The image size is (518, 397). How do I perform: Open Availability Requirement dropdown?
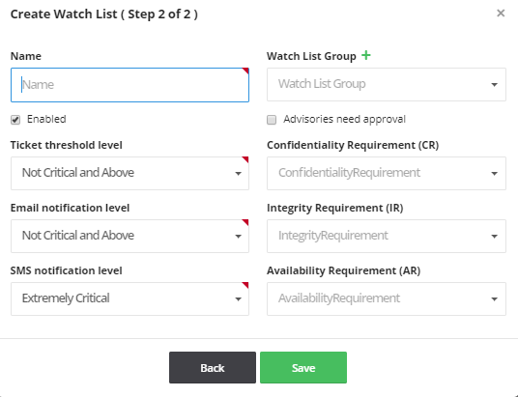pyautogui.click(x=387, y=298)
